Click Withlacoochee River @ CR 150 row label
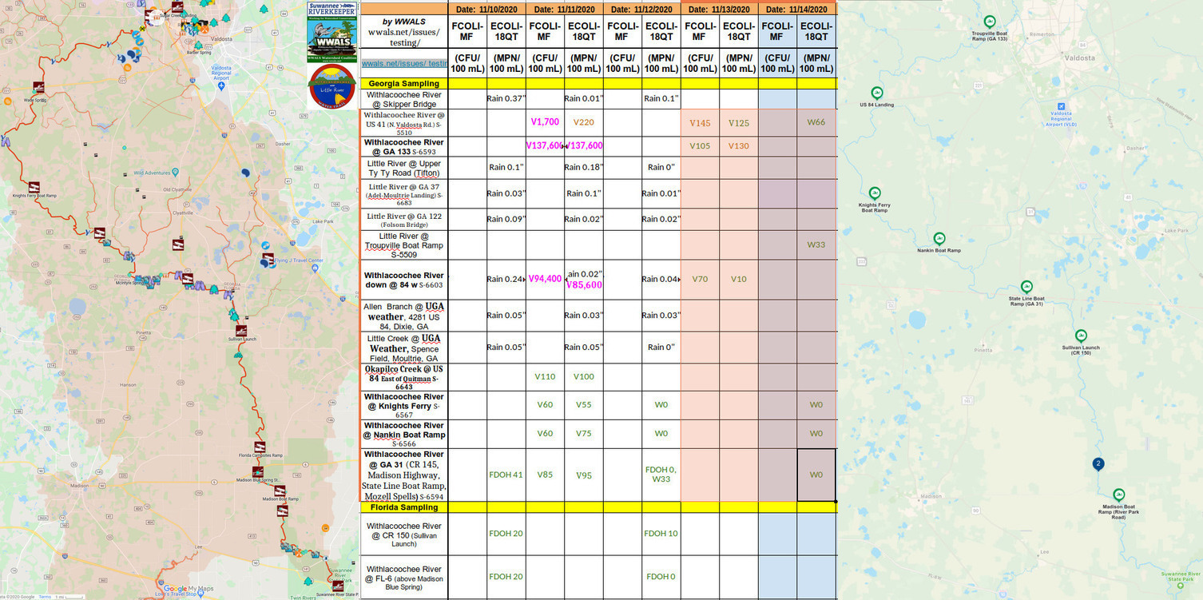This screenshot has height=600, width=1203. tap(403, 534)
